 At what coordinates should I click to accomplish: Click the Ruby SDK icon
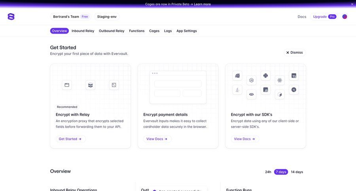point(237,76)
